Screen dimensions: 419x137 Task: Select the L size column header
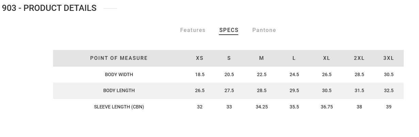tap(294, 58)
